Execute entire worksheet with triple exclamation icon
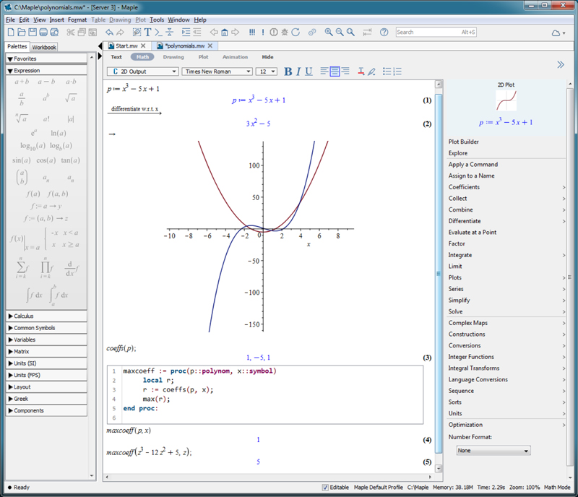Viewport: 578px width, 497px height. point(251,33)
